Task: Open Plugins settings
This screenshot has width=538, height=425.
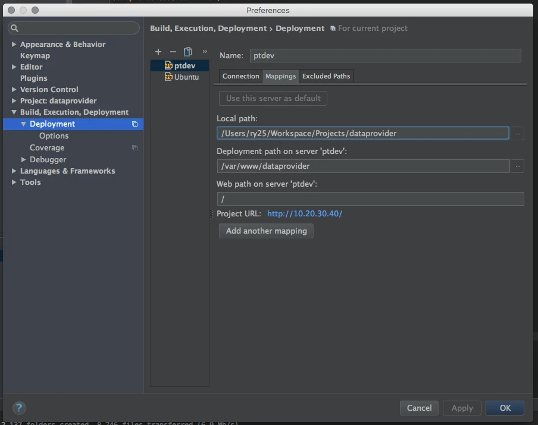Action: coord(33,78)
